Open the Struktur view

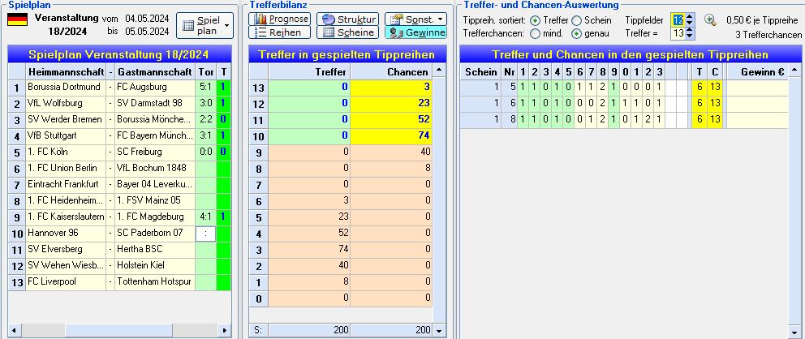(347, 19)
